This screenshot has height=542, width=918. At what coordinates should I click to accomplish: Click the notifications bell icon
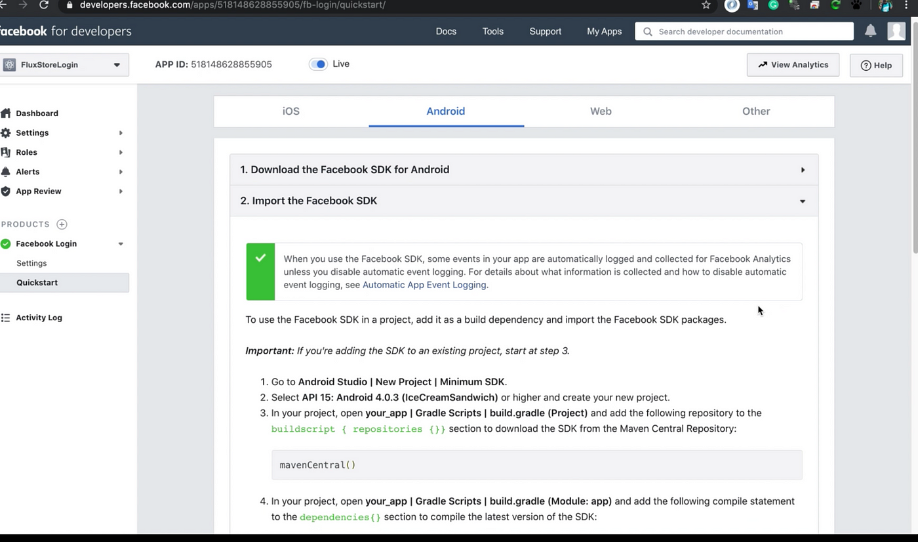click(x=870, y=31)
